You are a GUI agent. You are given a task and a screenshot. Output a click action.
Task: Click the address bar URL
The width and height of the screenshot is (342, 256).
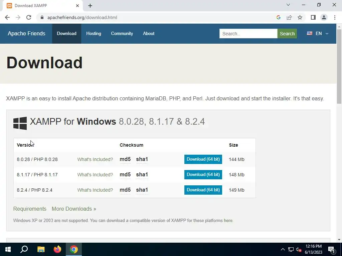(x=82, y=17)
